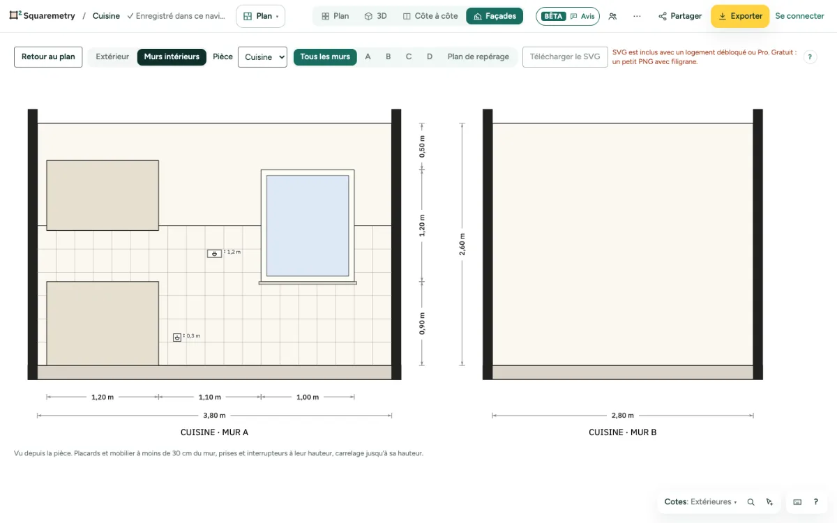Open the collaborators people icon
837x523 pixels.
tap(612, 16)
